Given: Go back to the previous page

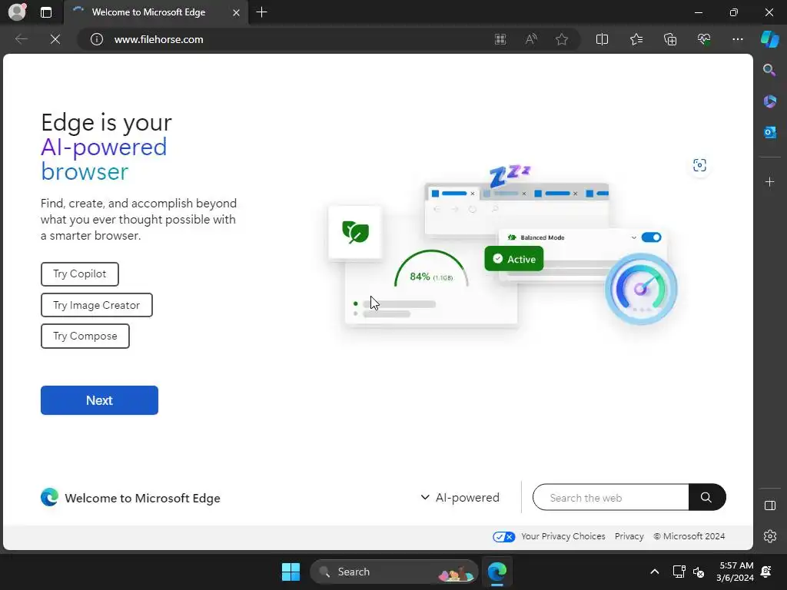Looking at the screenshot, I should [21, 39].
